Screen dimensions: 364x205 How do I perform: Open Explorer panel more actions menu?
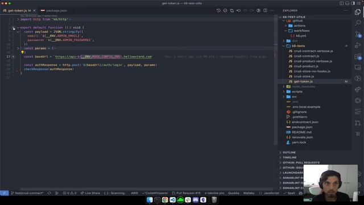[346, 10]
